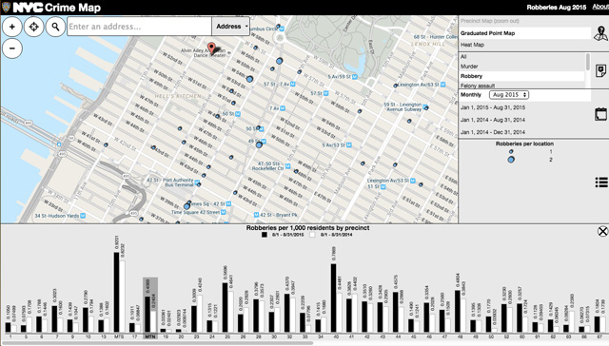Image resolution: width=609 pixels, height=346 pixels.
Task: Open the Address search type dropdown
Action: click(230, 27)
